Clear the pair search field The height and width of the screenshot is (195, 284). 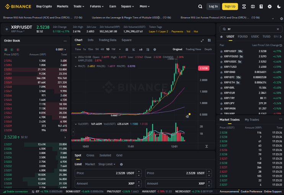click(278, 29)
